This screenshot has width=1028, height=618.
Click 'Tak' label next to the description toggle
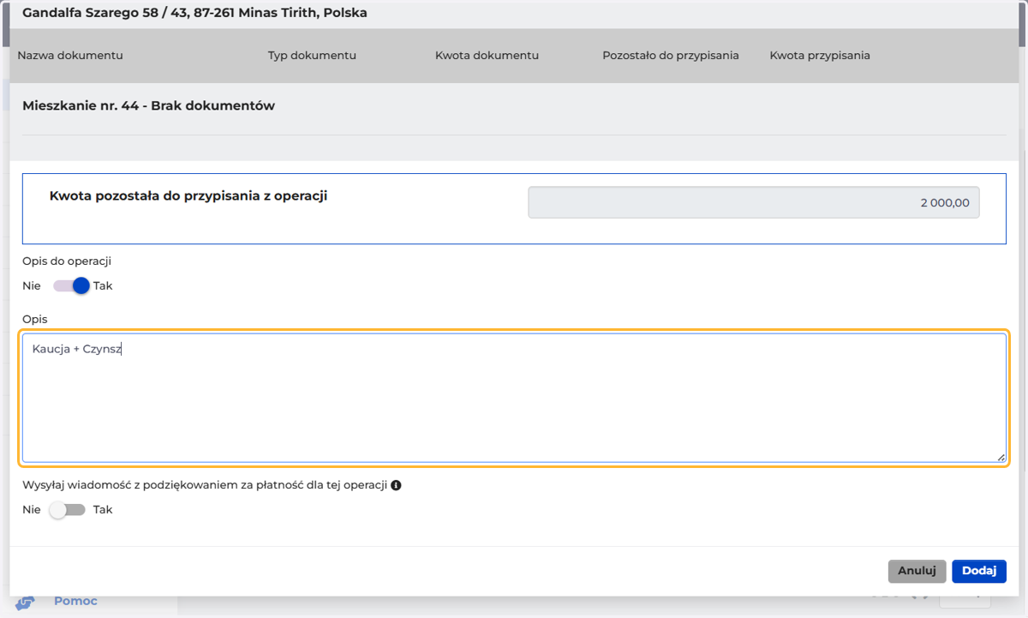coord(103,285)
